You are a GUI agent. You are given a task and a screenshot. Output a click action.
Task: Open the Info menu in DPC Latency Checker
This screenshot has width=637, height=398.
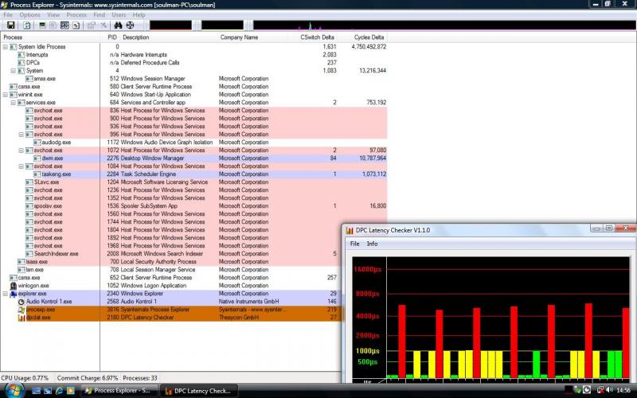point(372,244)
